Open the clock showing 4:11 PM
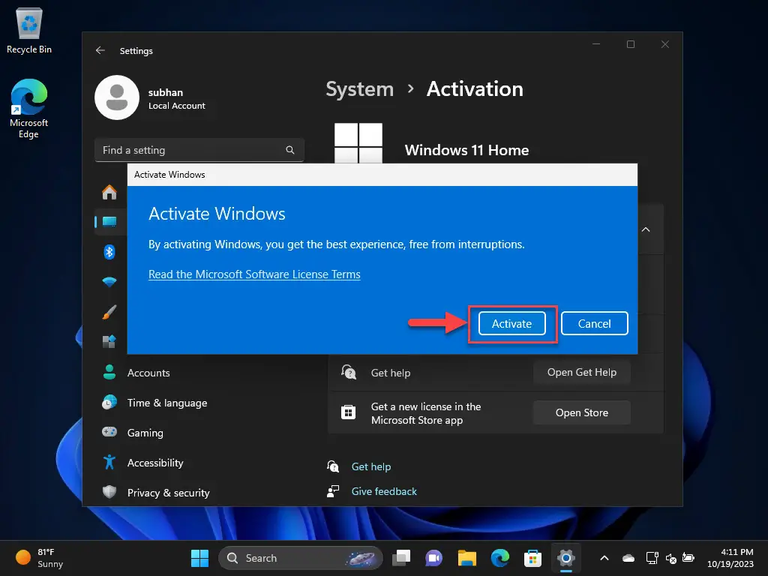Screen dimensions: 768x576 coord(730,558)
